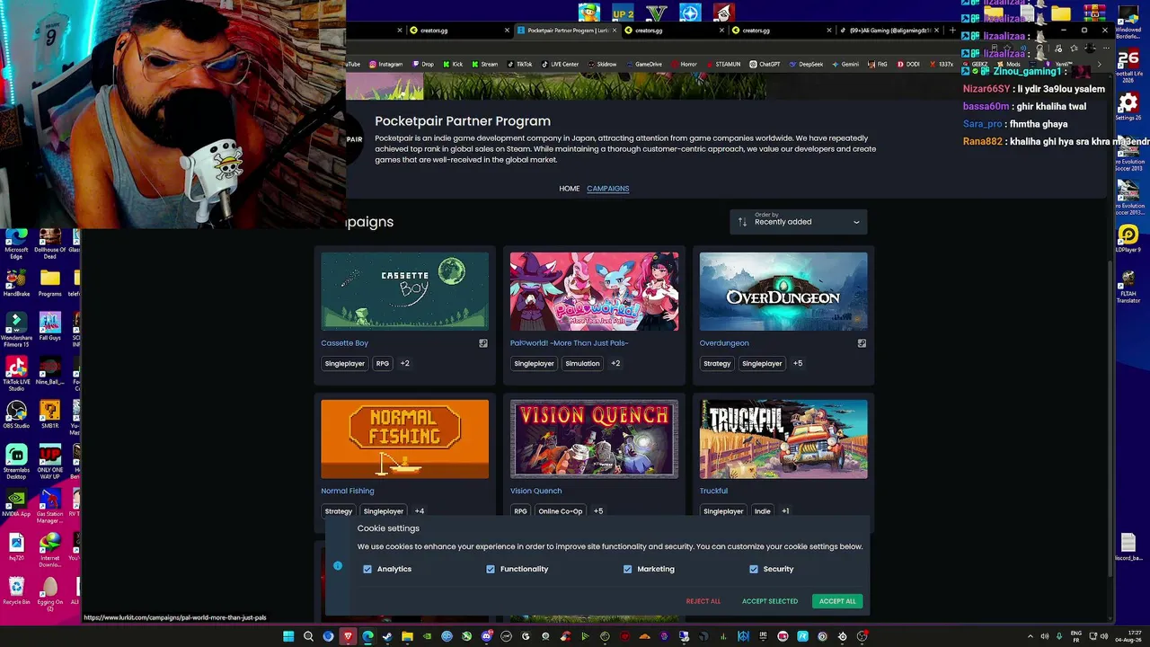
Task: Open the TikTok bookmark
Action: point(519,64)
